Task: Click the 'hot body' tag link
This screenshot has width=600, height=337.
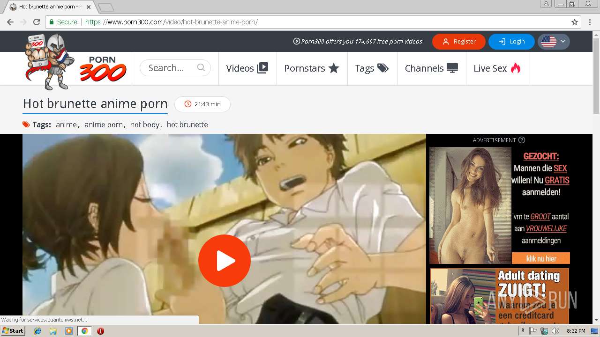Action: coord(145,125)
